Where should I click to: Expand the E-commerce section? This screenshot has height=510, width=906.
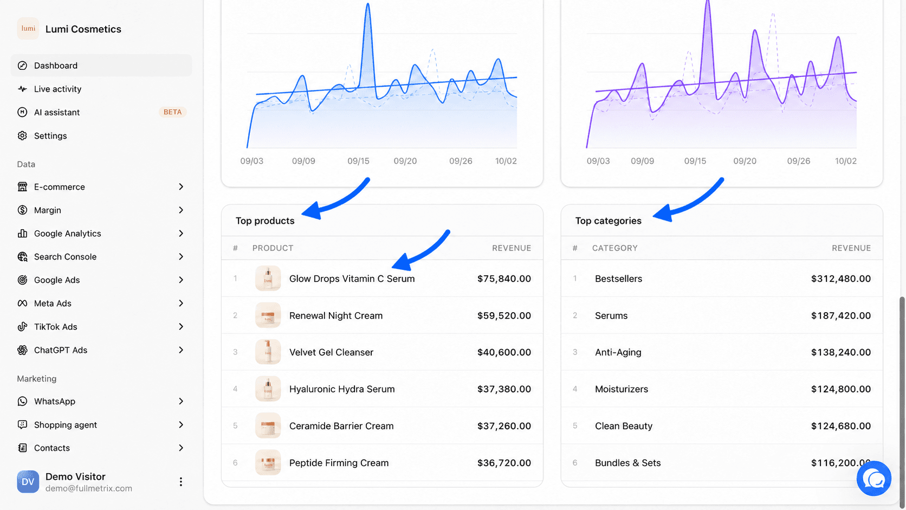(x=181, y=186)
